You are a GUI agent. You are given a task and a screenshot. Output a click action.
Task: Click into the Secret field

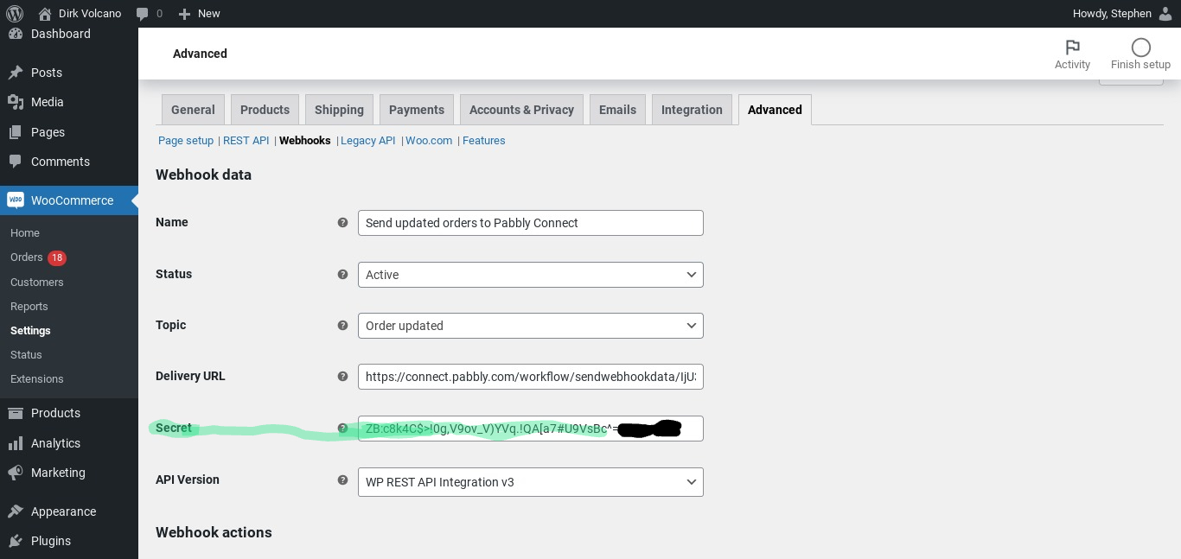pos(531,429)
